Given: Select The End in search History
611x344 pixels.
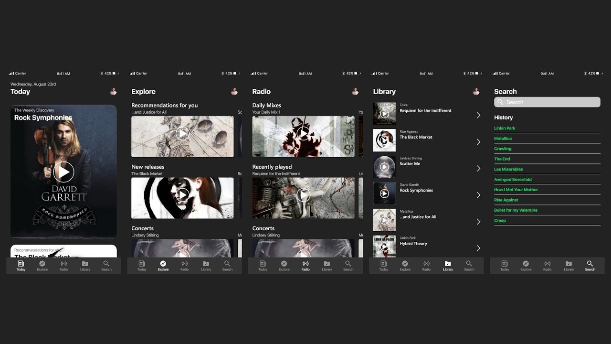Looking at the screenshot, I should [502, 159].
